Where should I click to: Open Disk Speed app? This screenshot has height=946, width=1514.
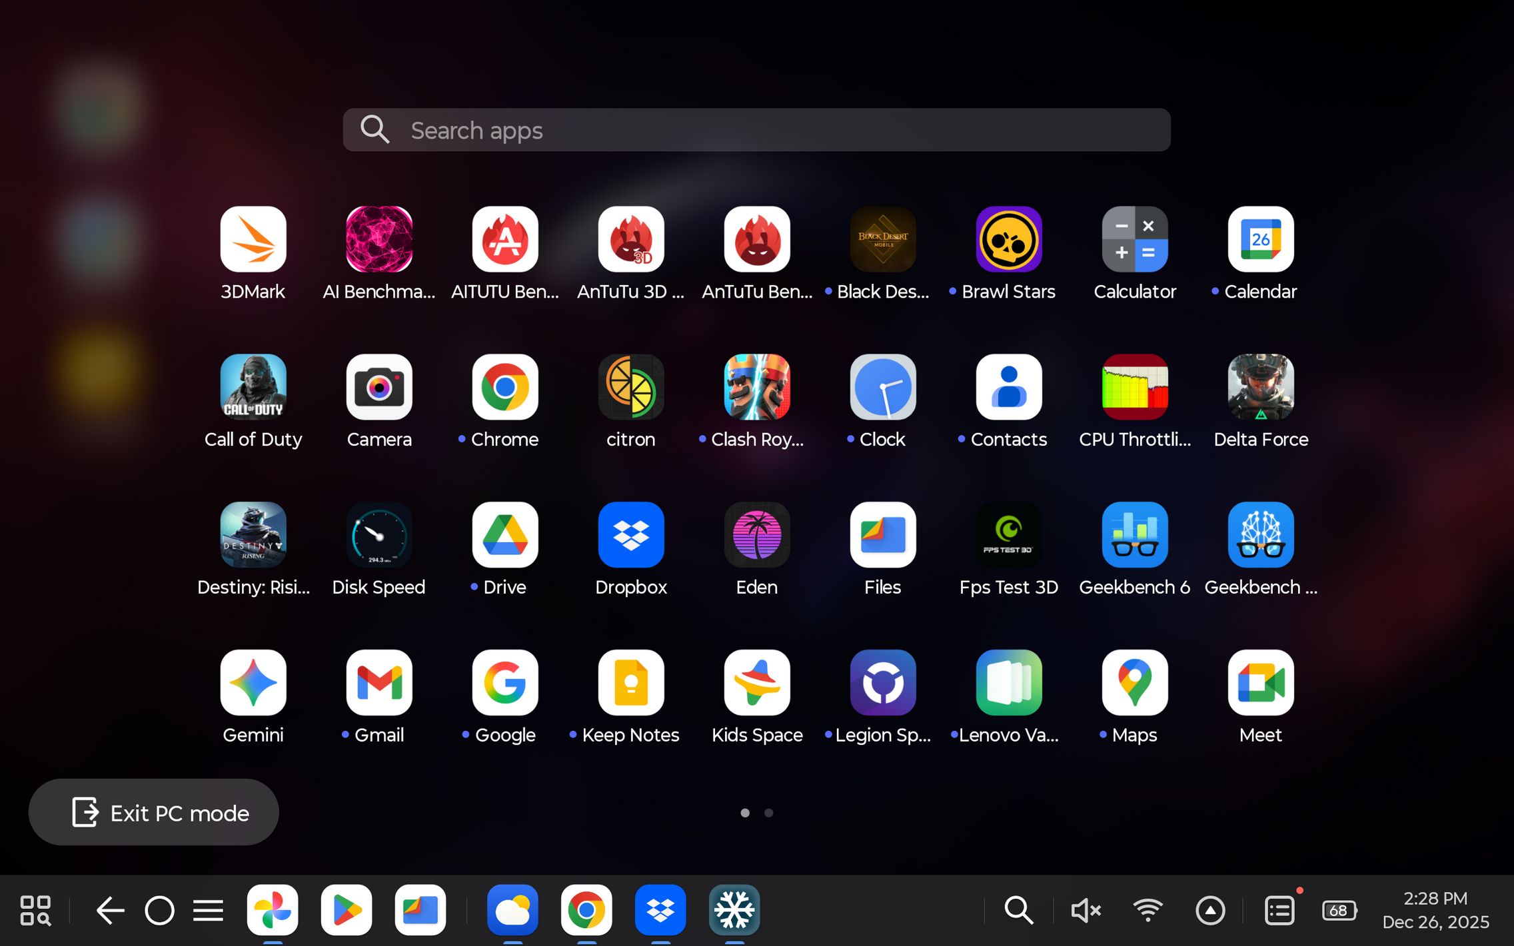tap(378, 536)
